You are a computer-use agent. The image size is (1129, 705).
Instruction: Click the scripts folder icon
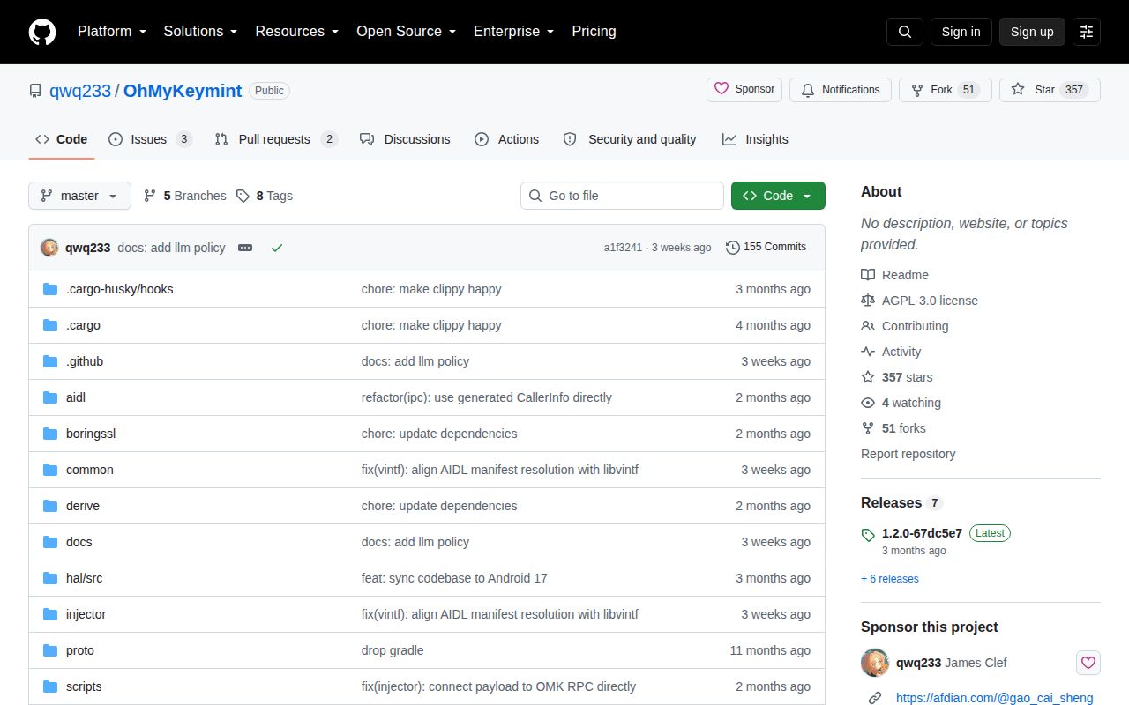point(50,686)
